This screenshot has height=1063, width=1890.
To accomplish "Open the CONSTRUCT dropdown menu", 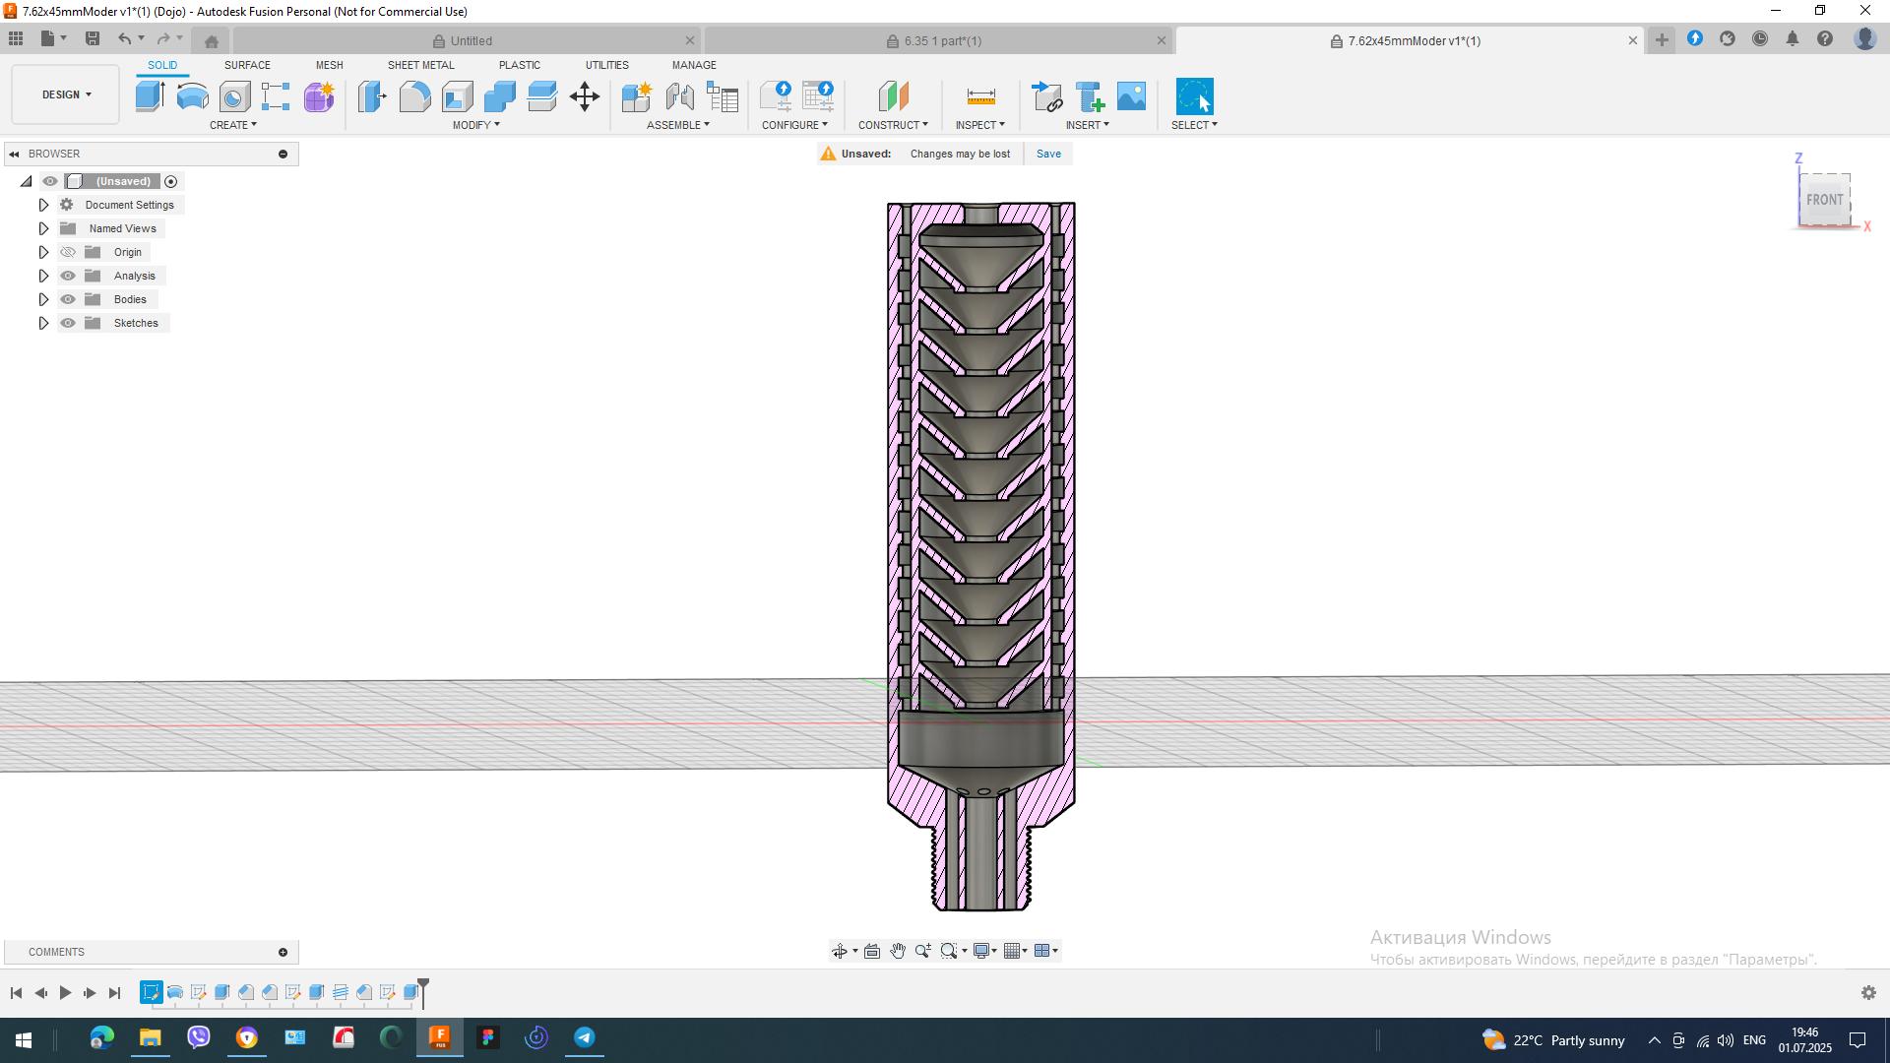I will 892,125.
